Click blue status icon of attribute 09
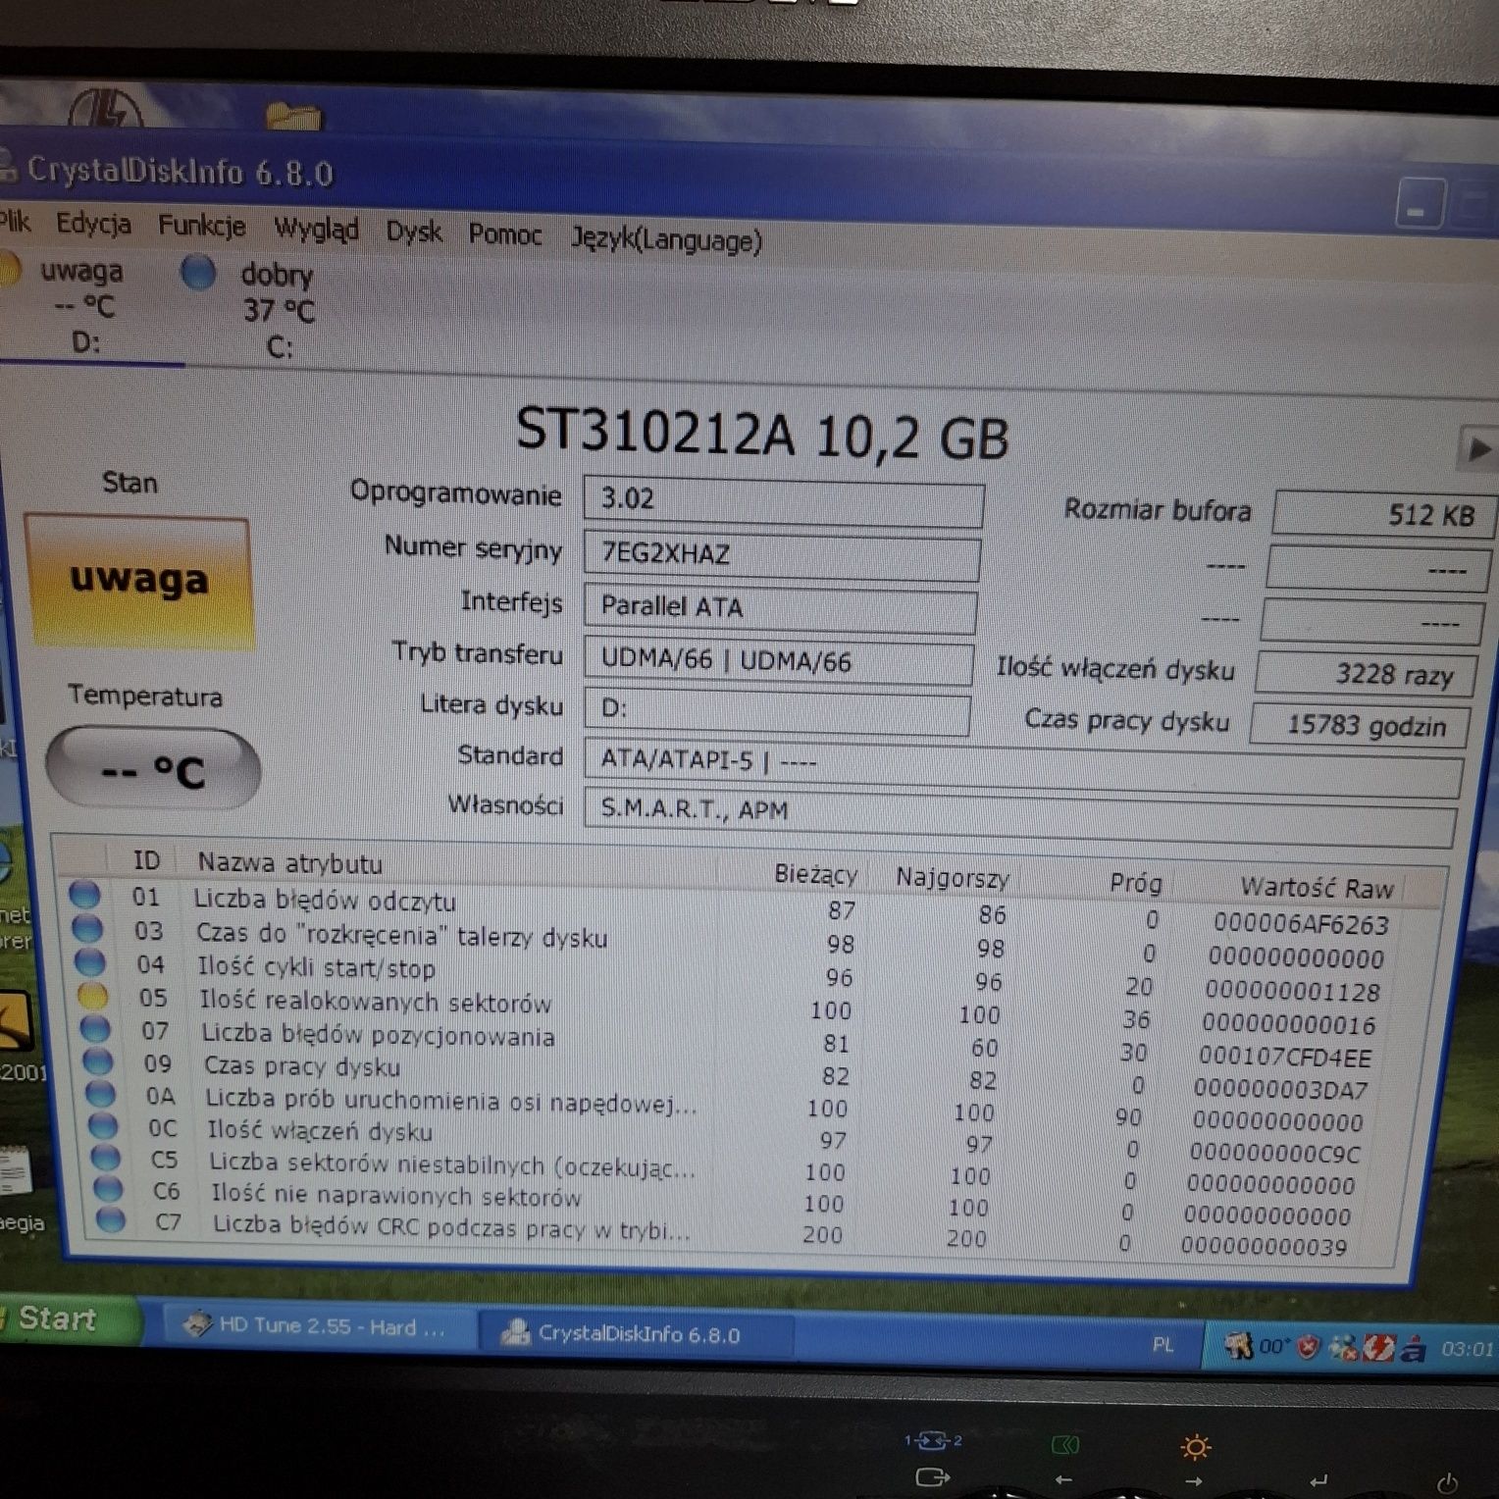This screenshot has width=1499, height=1499. (98, 1060)
